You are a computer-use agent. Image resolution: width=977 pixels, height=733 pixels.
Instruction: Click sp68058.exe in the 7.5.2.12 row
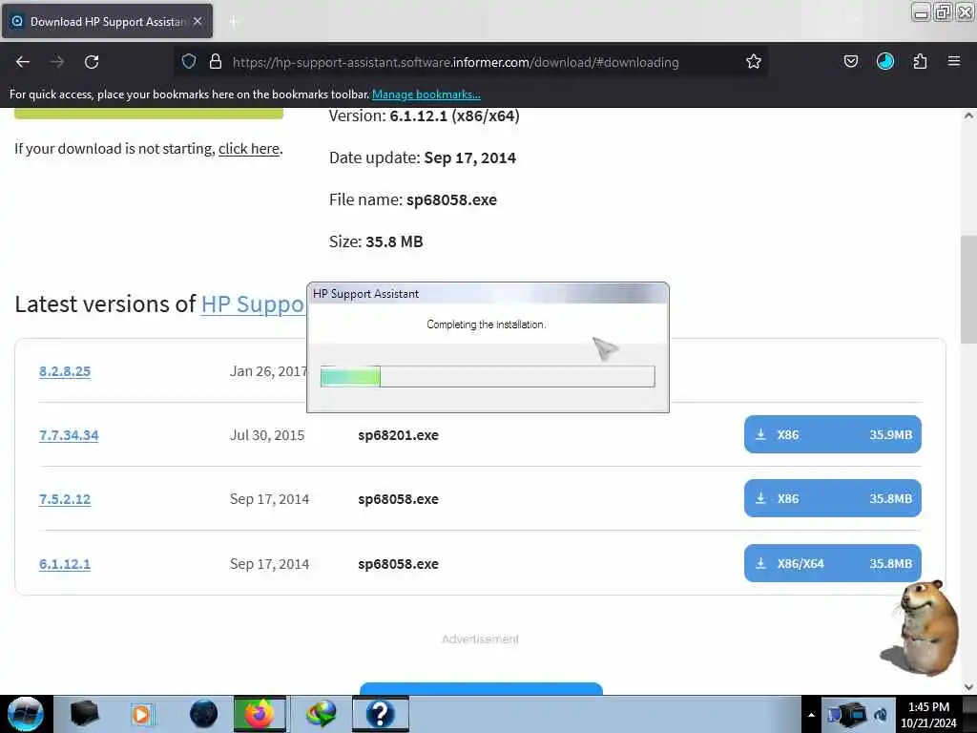pyautogui.click(x=398, y=499)
